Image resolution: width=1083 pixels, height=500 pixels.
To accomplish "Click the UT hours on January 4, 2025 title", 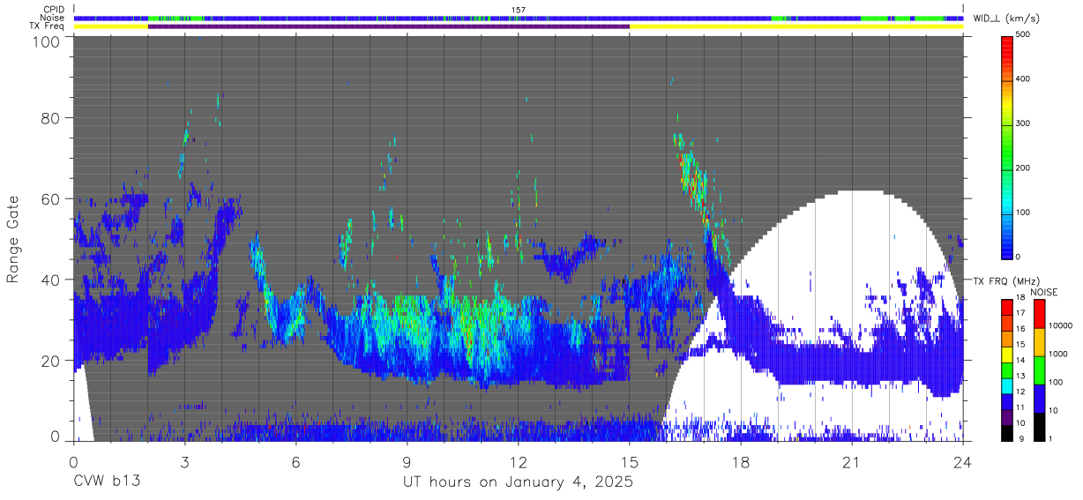I will coord(518,483).
